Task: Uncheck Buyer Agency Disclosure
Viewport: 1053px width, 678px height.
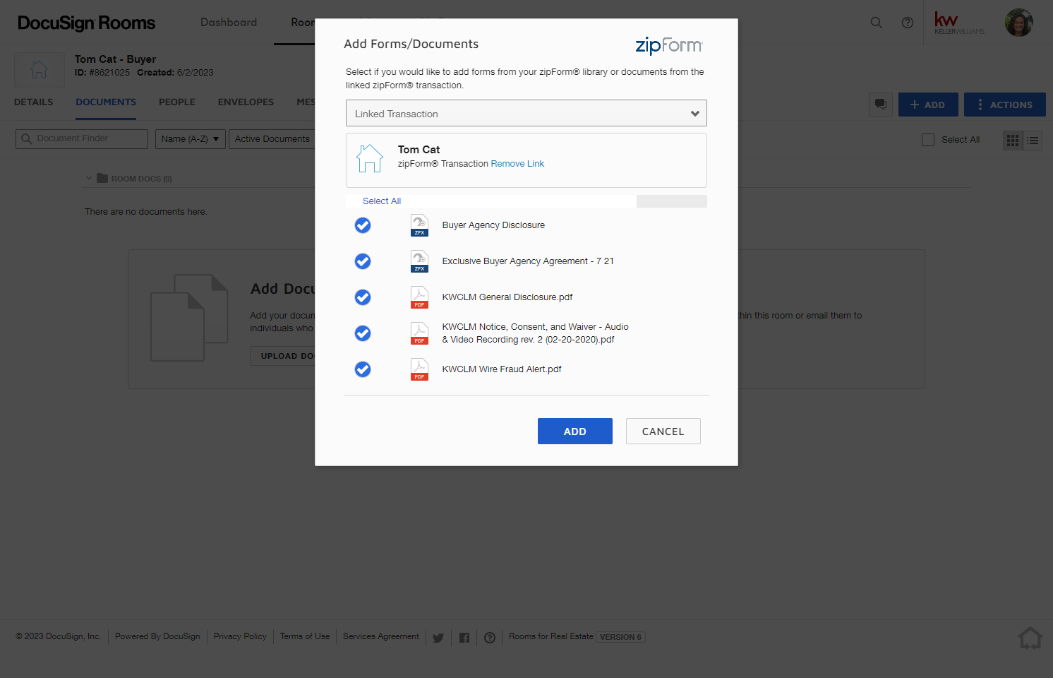Action: click(363, 225)
